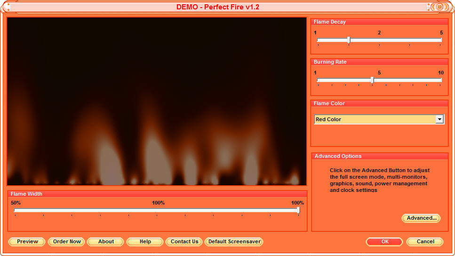Click the Flame Width slider handle
Screen dimensions: 455x256
tap(298, 210)
